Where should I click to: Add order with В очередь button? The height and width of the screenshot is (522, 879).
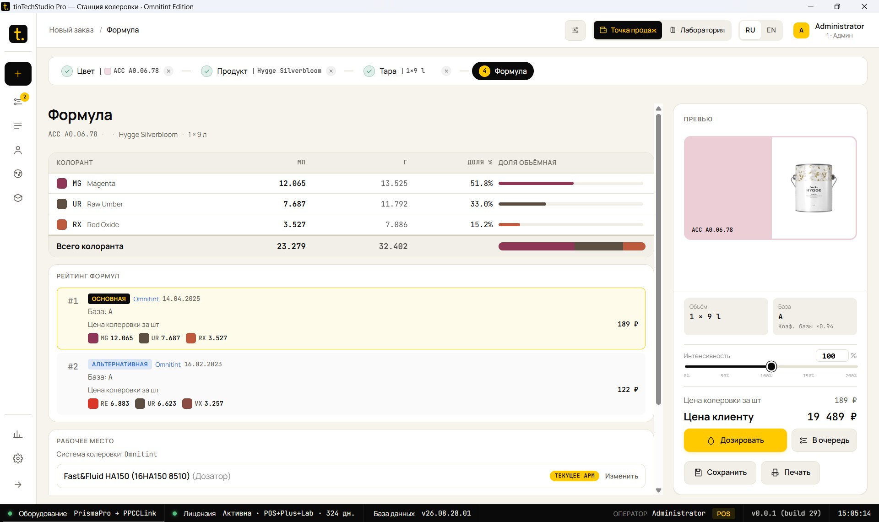[x=824, y=440]
